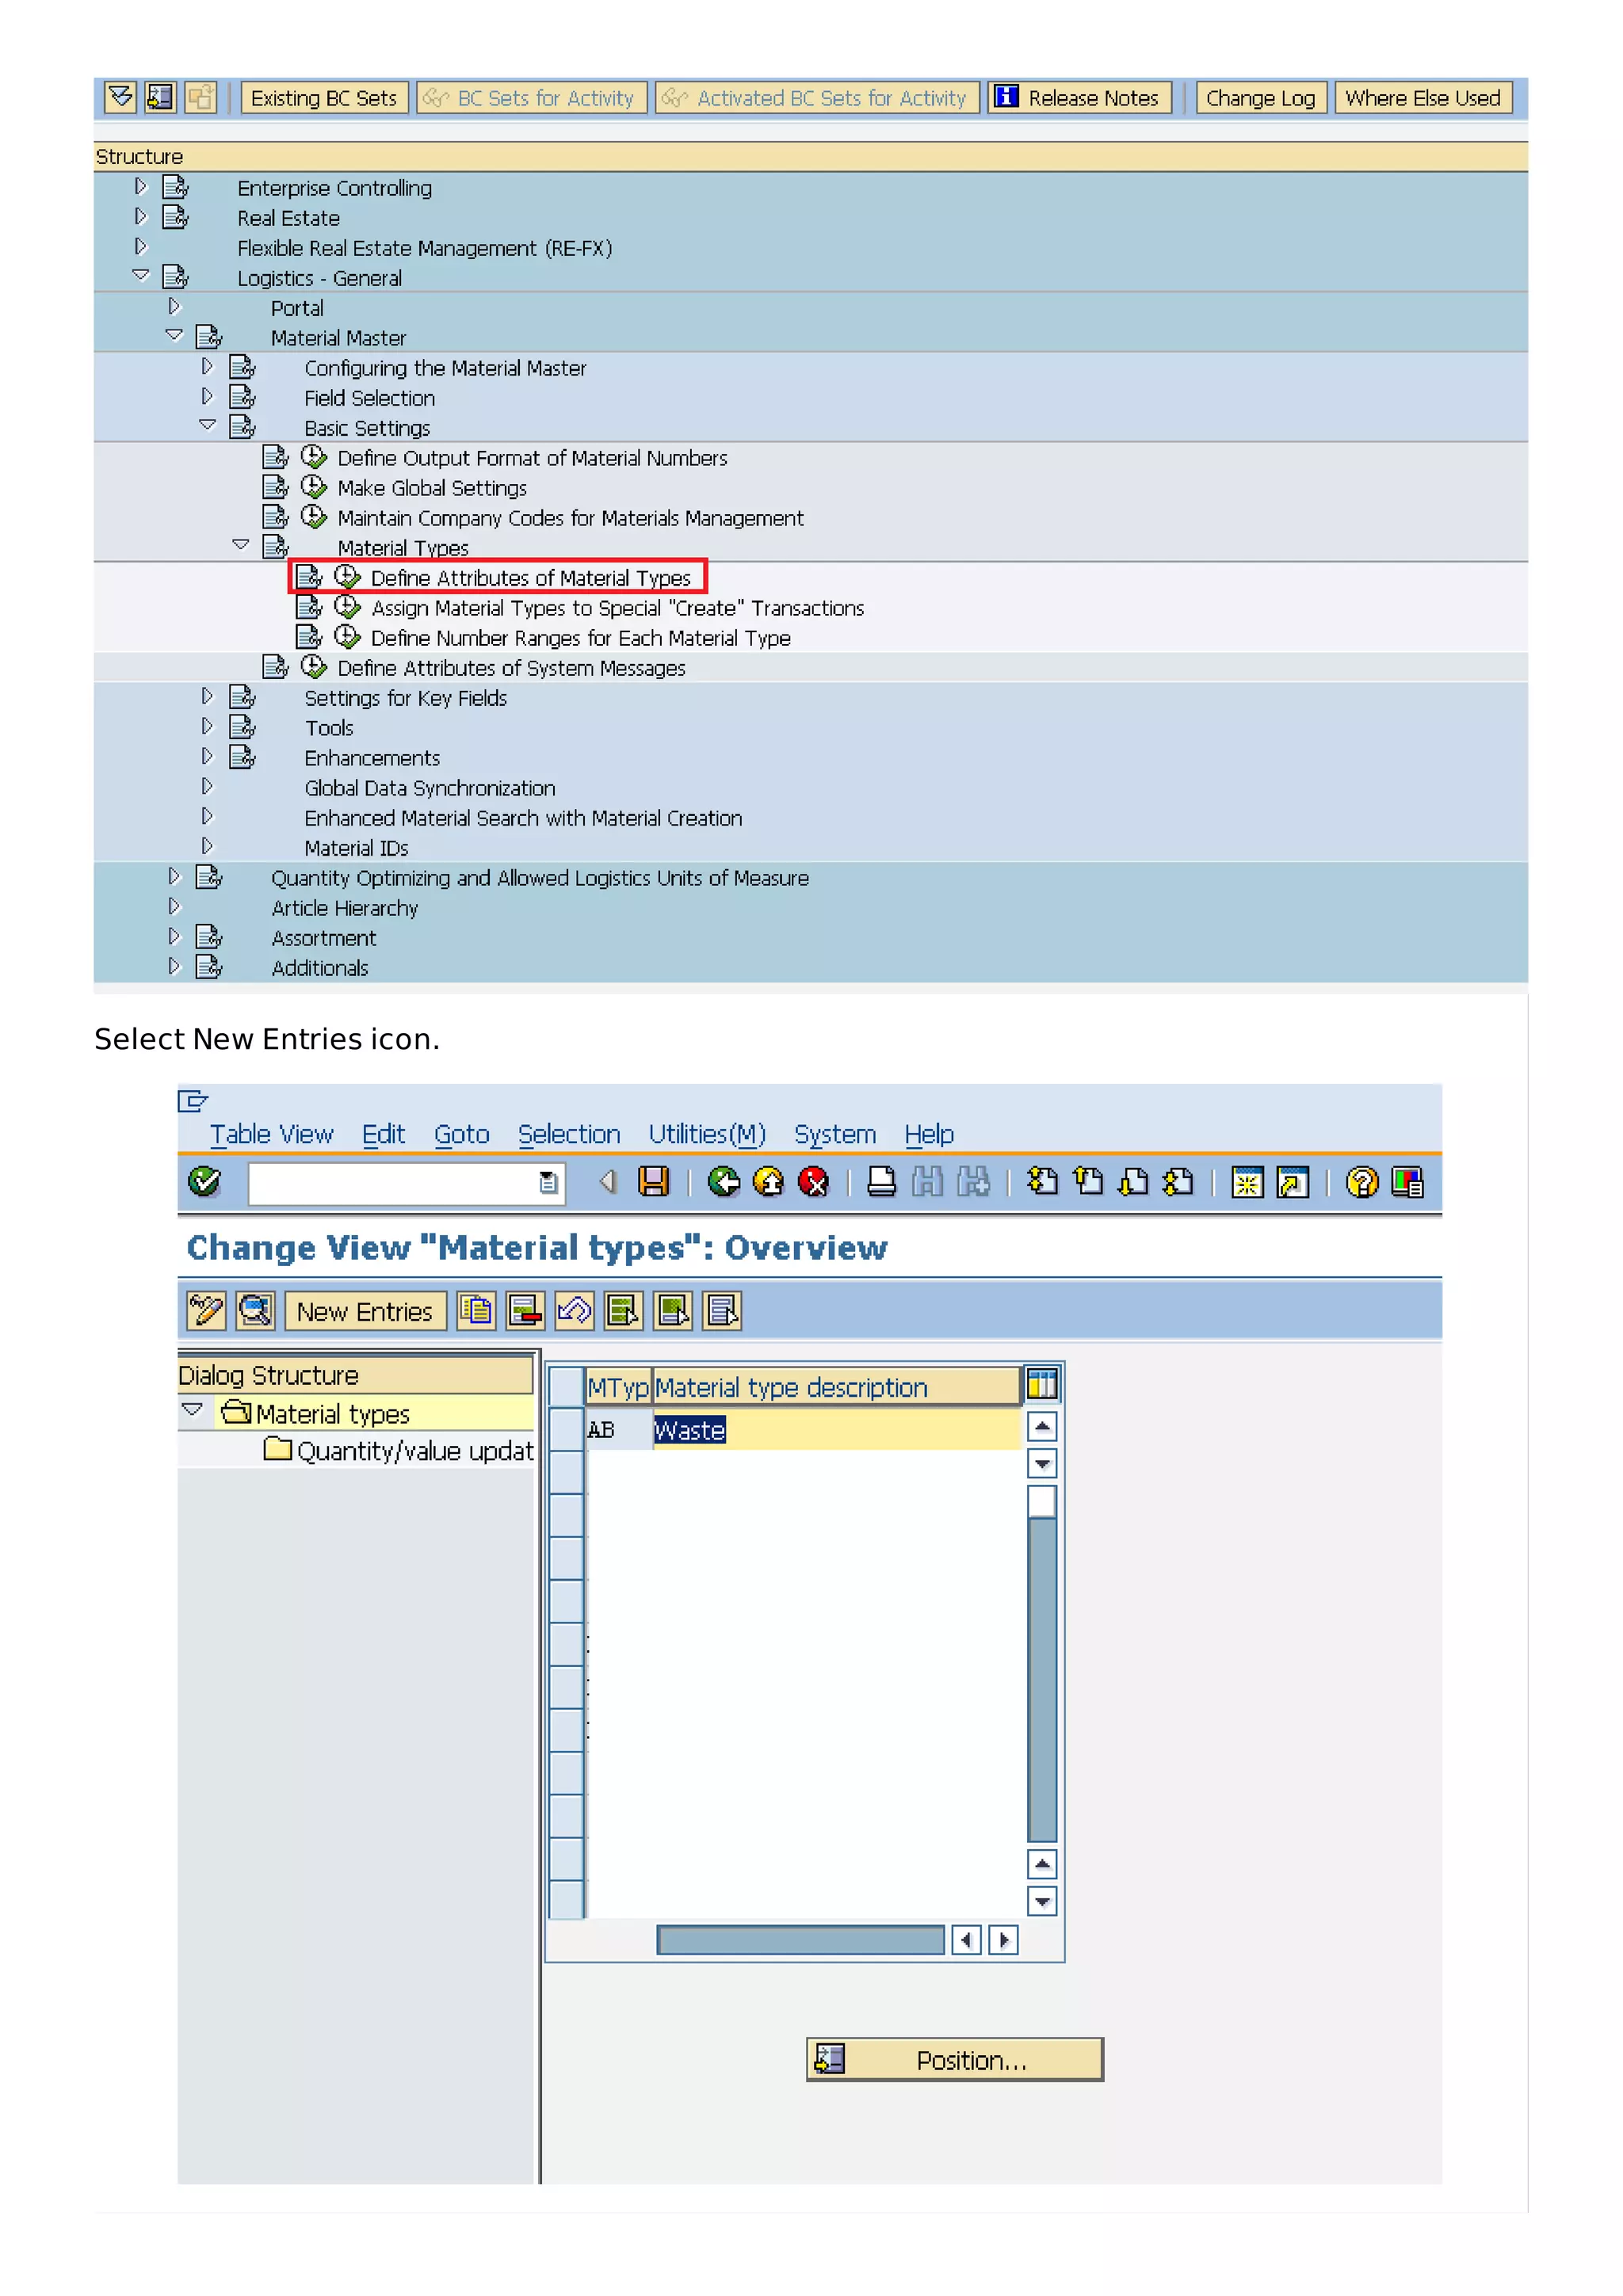Viewport: 1623px width, 2296px height.
Task: Click the green checkmark Enter icon
Action: [205, 1182]
